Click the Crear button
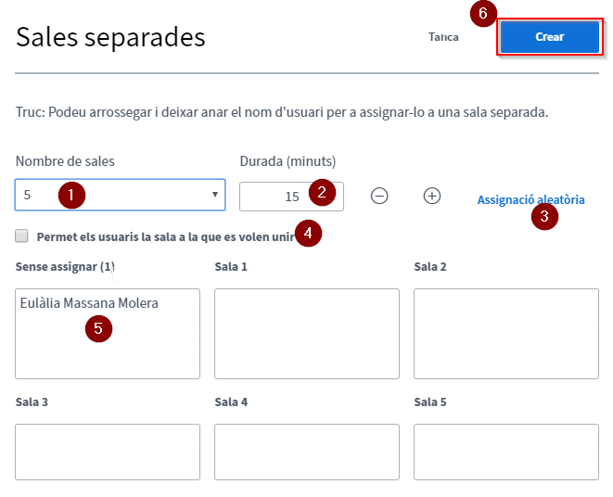This screenshot has width=613, height=497. click(x=549, y=37)
